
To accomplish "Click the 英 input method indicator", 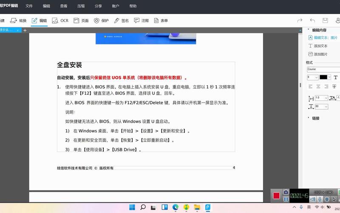I will [x=309, y=207].
